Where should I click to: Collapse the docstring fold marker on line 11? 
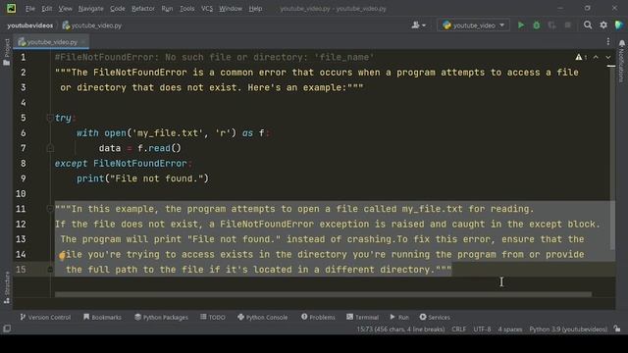coord(50,209)
